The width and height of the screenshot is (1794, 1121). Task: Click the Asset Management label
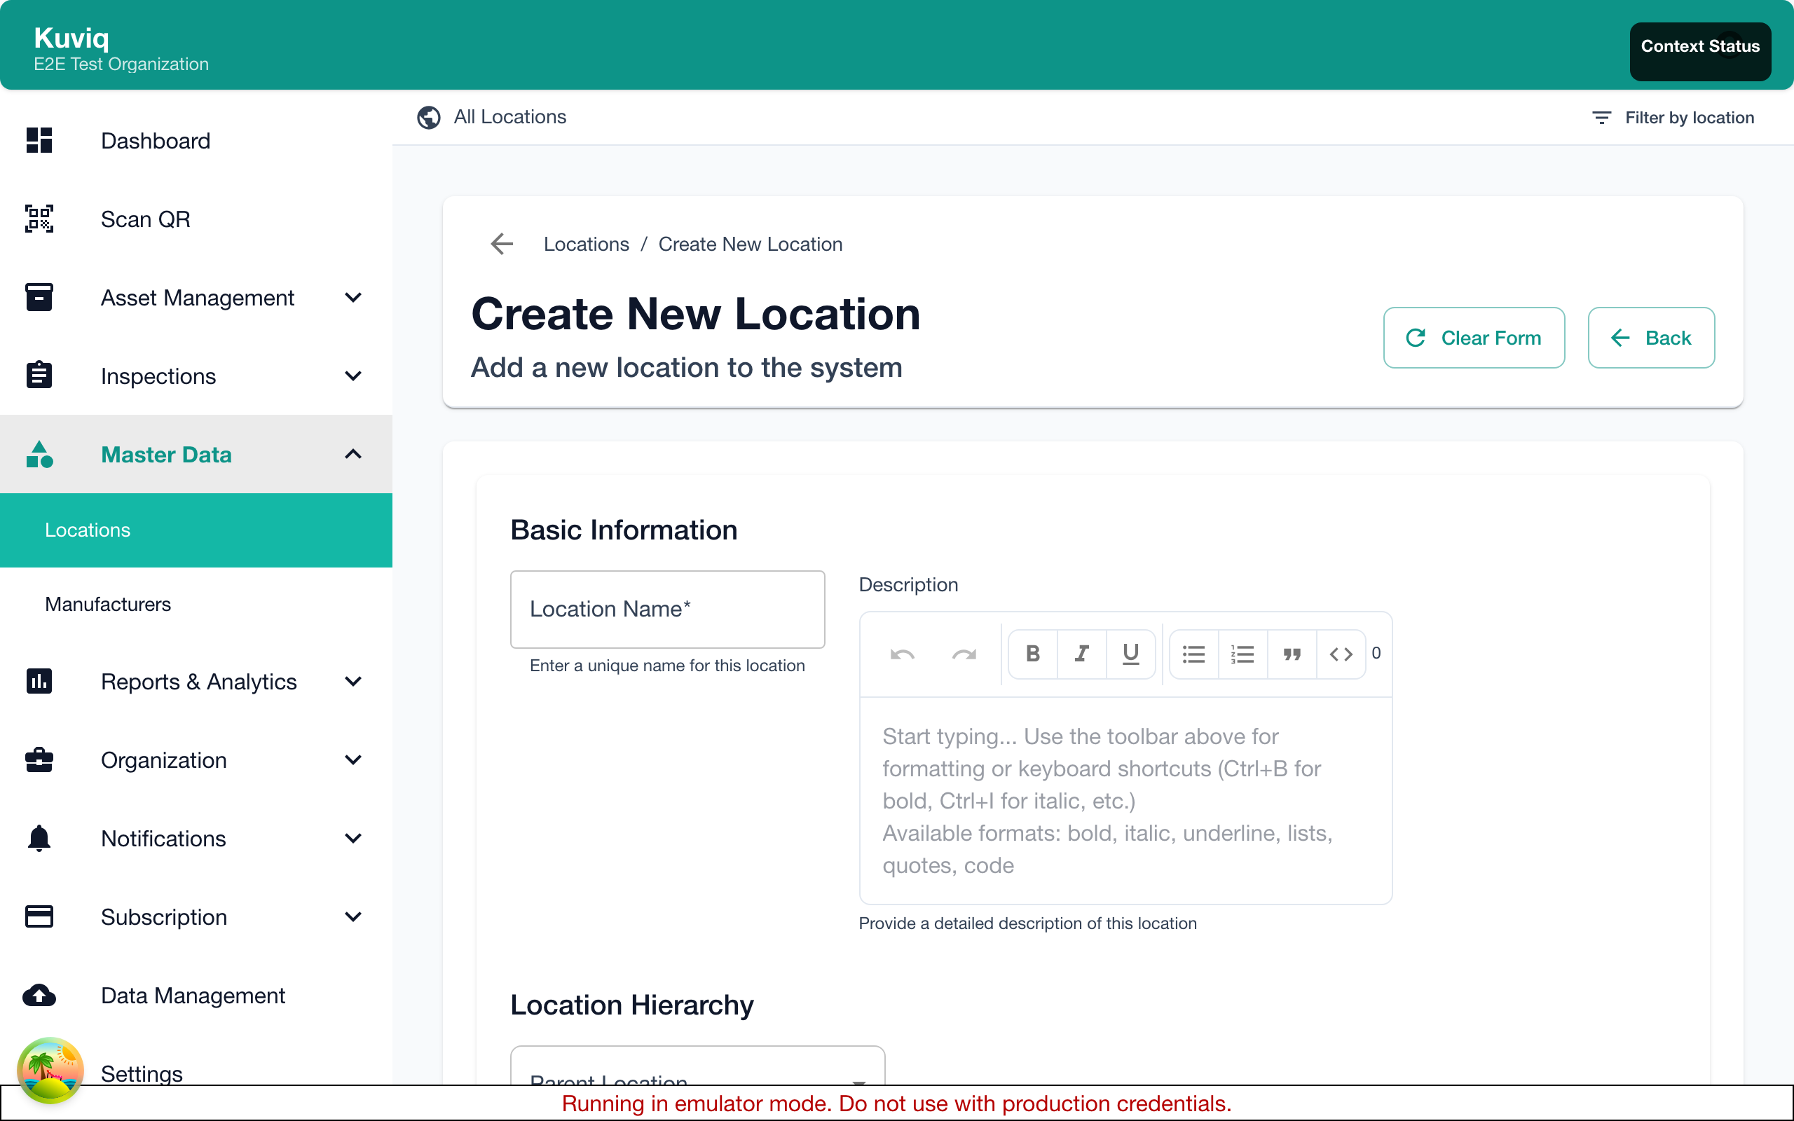(x=197, y=298)
